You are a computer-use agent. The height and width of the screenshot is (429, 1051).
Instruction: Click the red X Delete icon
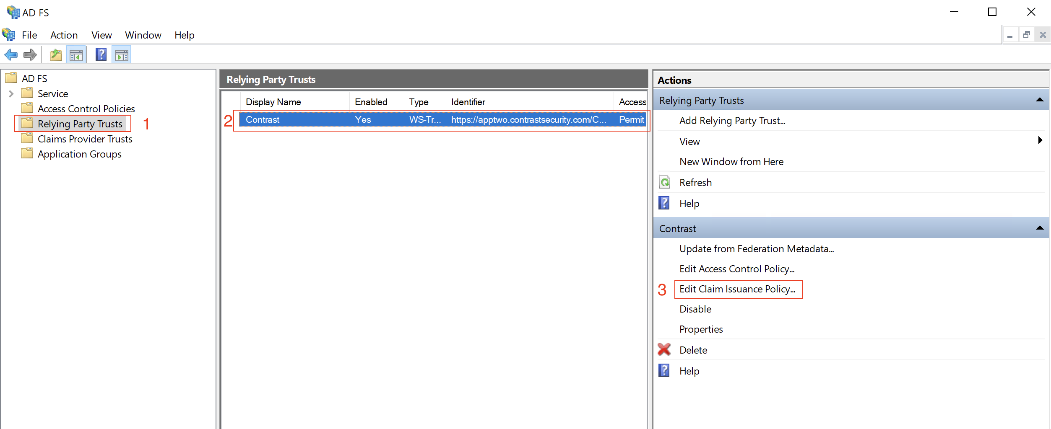664,350
